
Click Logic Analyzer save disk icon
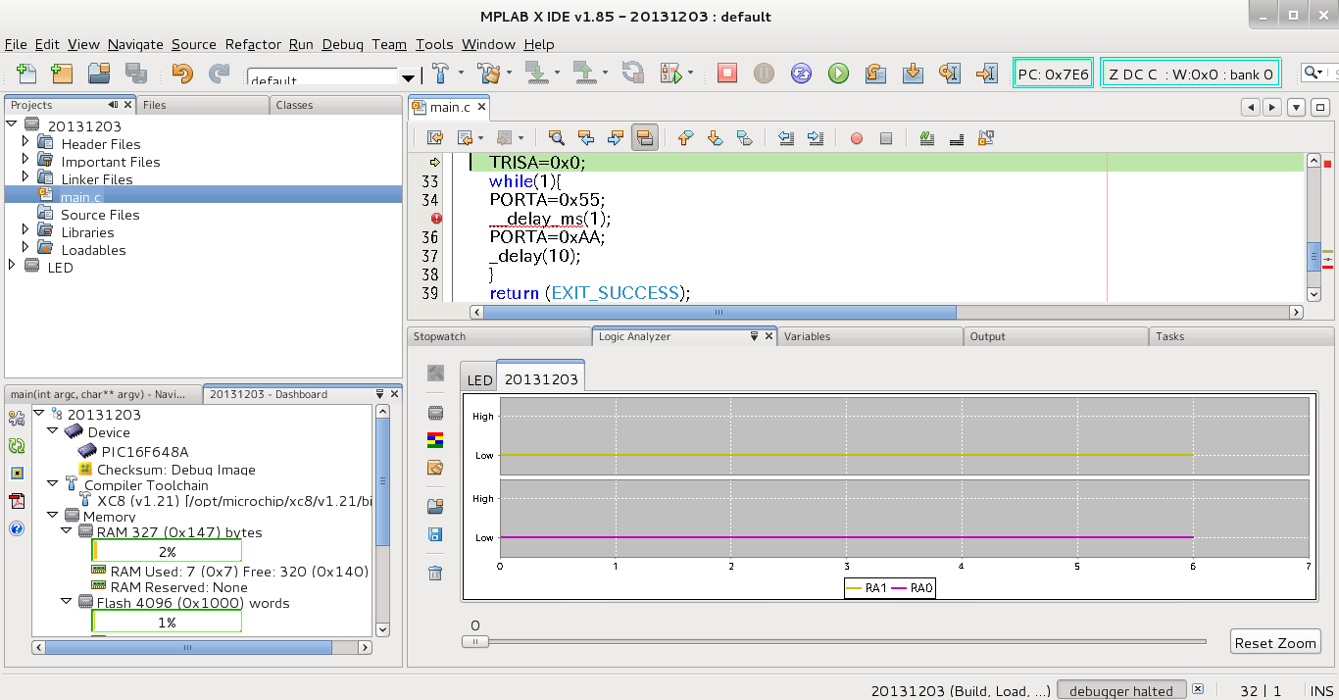(435, 535)
